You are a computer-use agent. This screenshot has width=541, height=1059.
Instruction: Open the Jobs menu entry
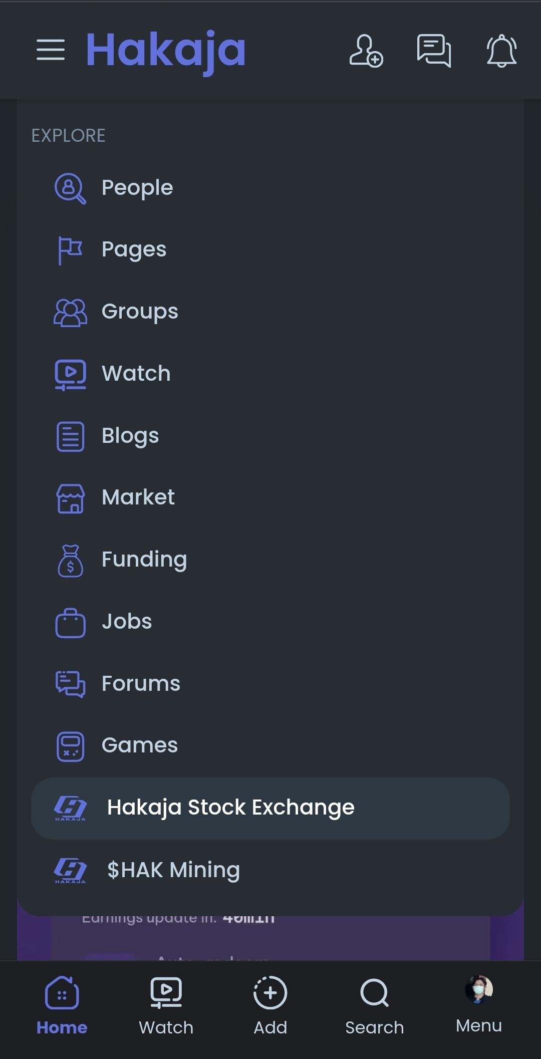click(127, 622)
